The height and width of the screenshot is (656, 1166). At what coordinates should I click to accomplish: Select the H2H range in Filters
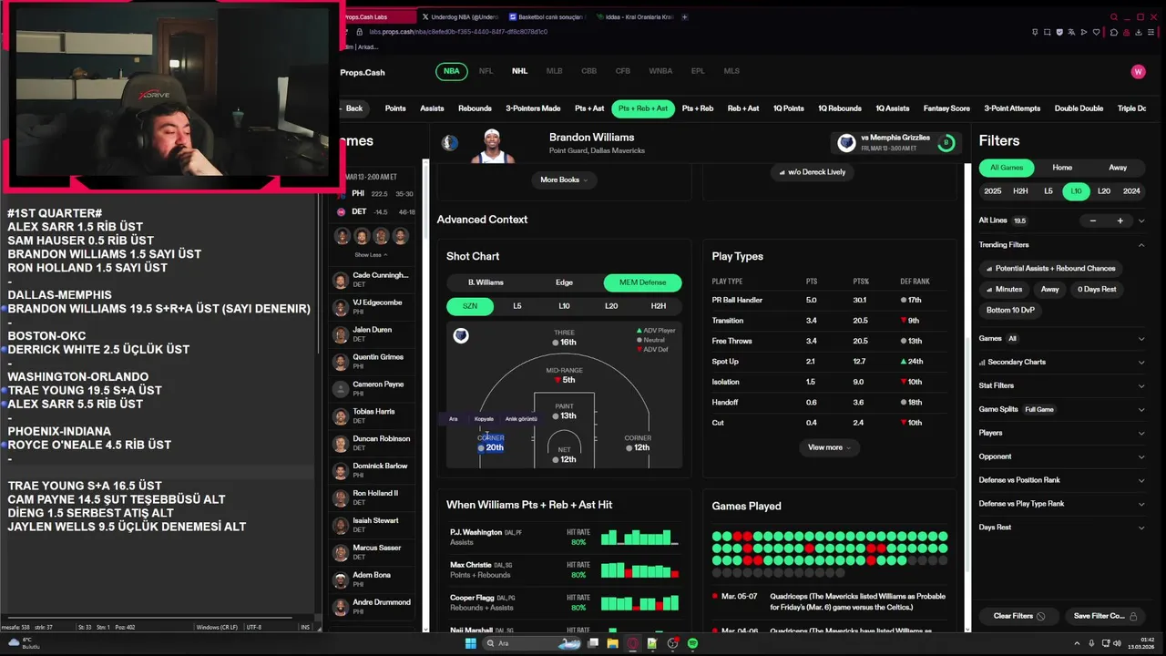click(x=1021, y=191)
